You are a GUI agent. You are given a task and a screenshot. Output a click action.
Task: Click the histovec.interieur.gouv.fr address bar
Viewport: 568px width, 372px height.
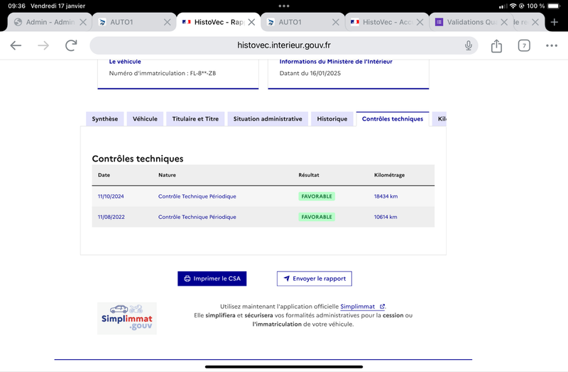[283, 45]
